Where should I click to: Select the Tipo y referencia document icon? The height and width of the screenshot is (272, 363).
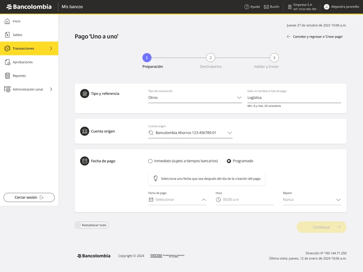(84, 94)
